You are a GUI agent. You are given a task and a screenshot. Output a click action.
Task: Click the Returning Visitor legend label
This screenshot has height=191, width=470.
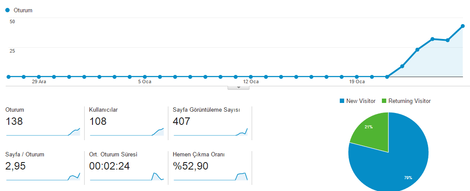point(409,101)
